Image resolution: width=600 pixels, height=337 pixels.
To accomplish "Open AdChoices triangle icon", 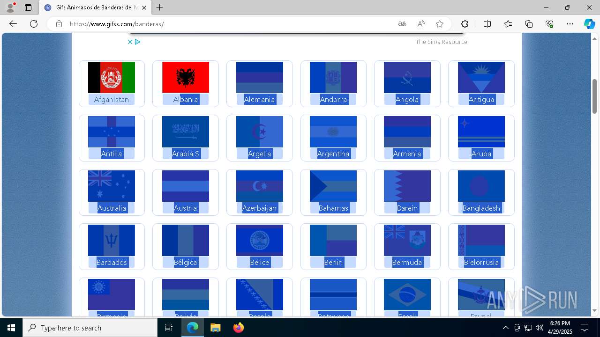I will pyautogui.click(x=137, y=42).
